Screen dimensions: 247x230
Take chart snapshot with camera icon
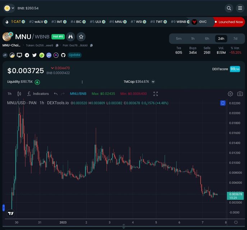(240, 94)
